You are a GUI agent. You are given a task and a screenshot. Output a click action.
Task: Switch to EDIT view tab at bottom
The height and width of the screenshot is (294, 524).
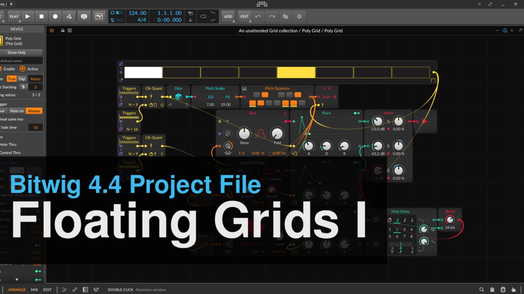pos(47,290)
